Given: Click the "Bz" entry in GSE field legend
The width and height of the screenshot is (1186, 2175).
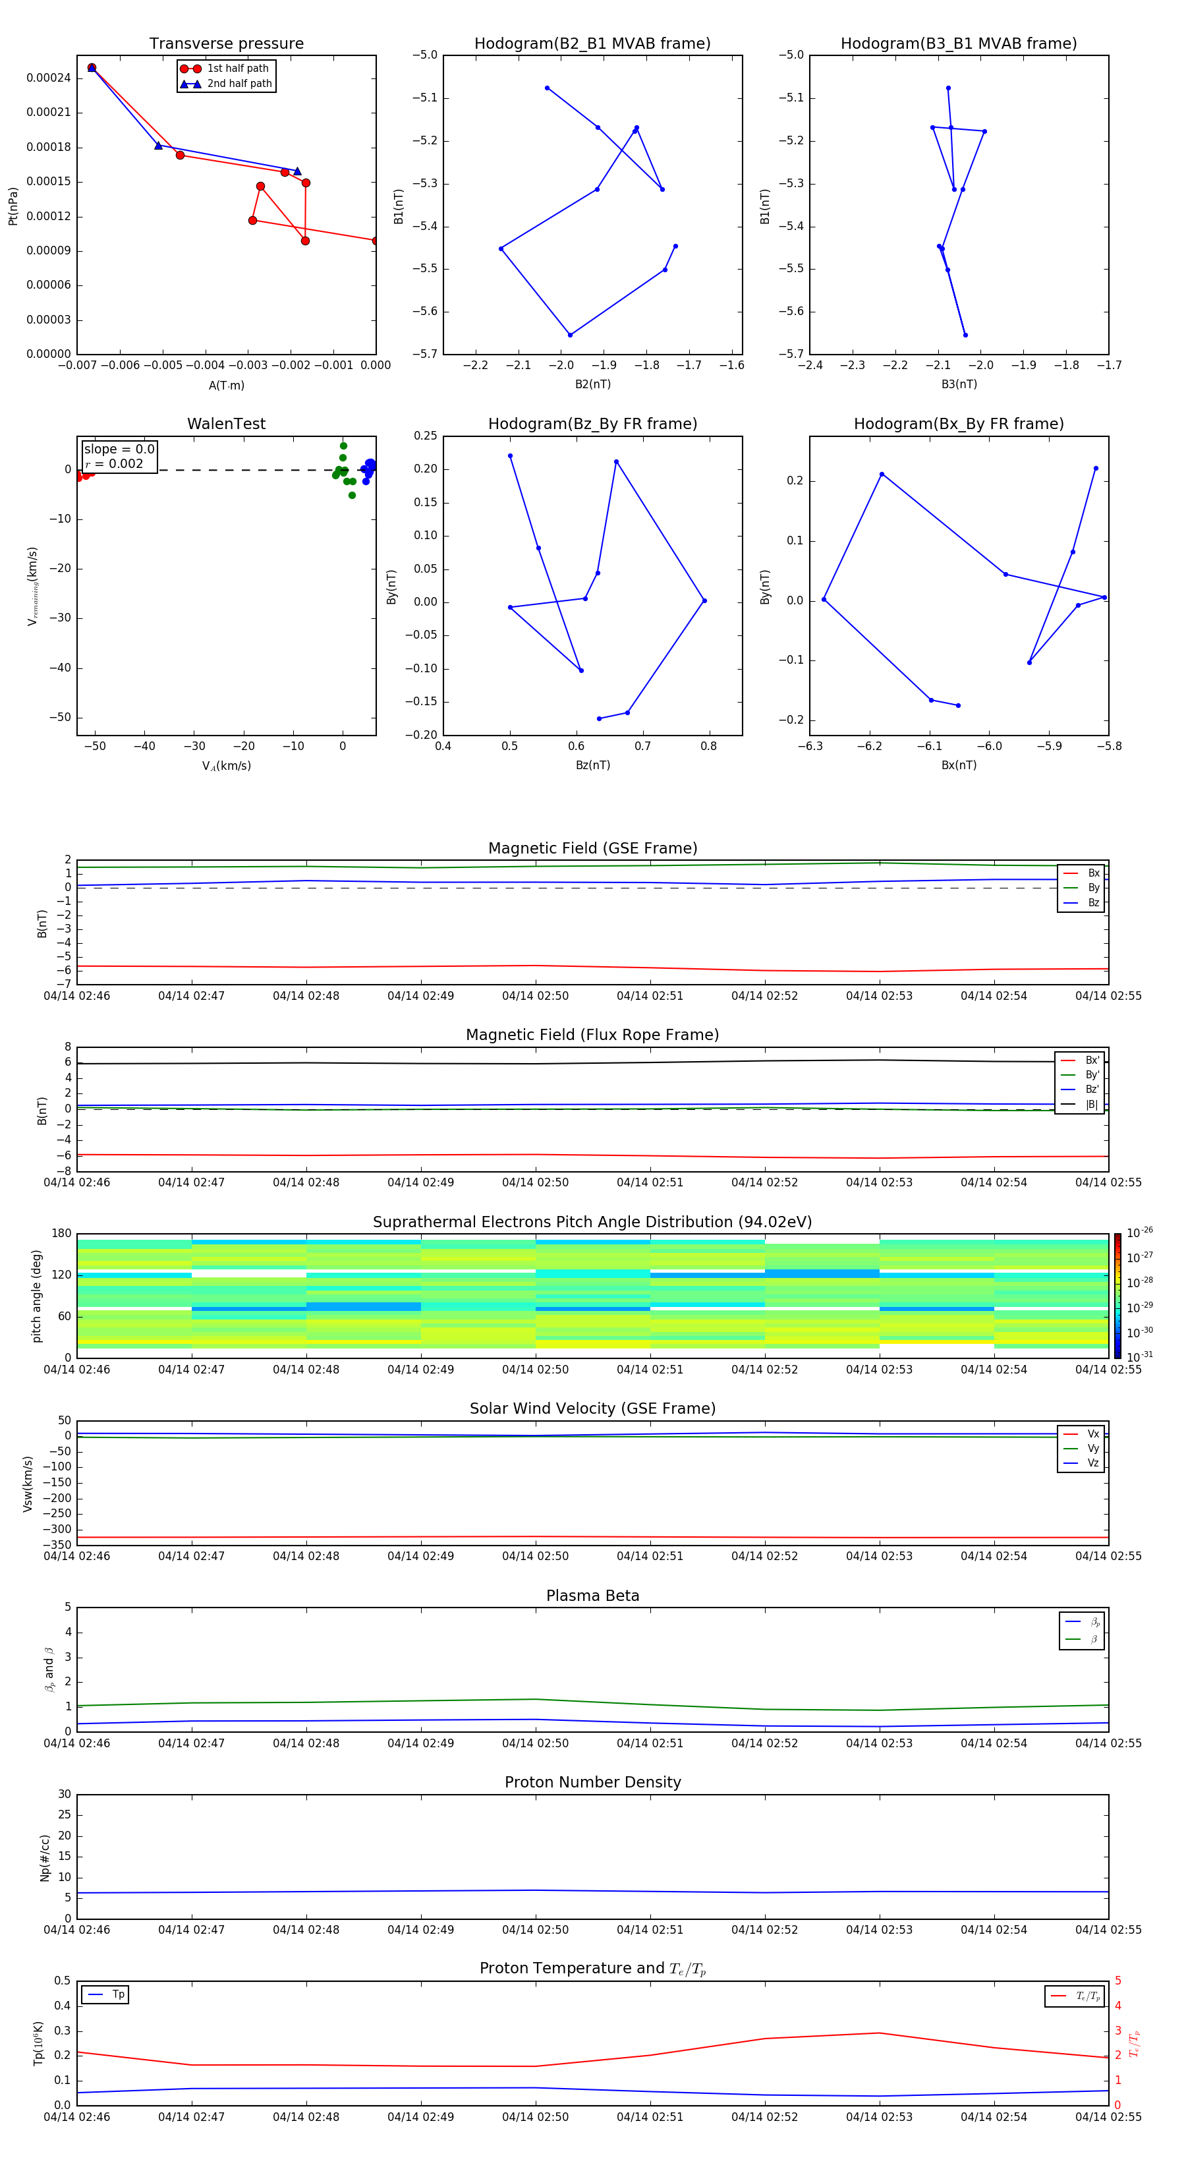Looking at the screenshot, I should [1081, 902].
